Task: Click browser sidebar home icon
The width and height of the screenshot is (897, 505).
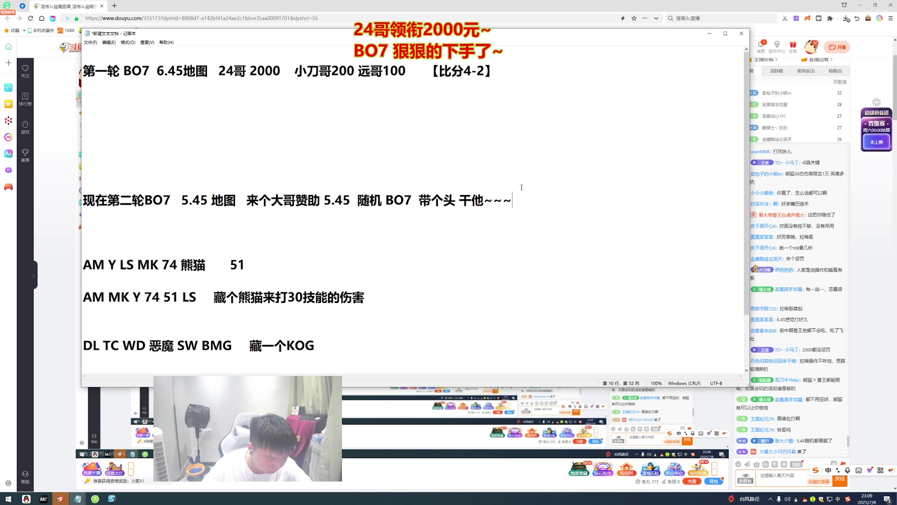Action: 8,46
